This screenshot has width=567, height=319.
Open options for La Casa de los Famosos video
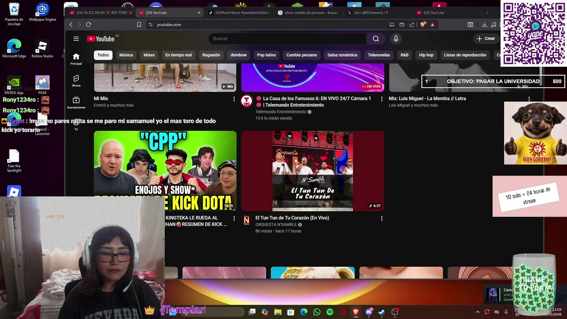[381, 99]
